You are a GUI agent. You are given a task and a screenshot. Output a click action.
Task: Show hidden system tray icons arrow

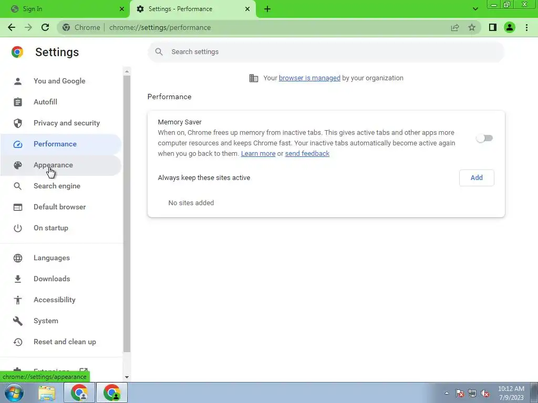click(447, 393)
